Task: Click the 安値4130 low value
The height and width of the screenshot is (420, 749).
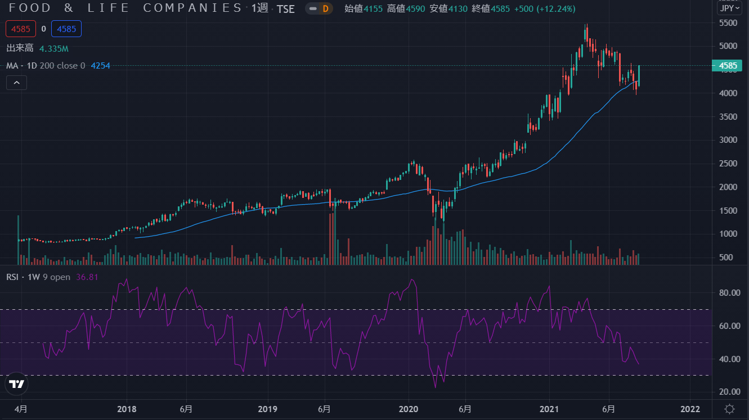Action: point(449,9)
